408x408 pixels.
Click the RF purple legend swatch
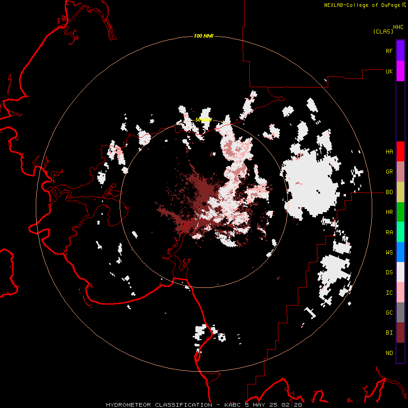(x=400, y=50)
